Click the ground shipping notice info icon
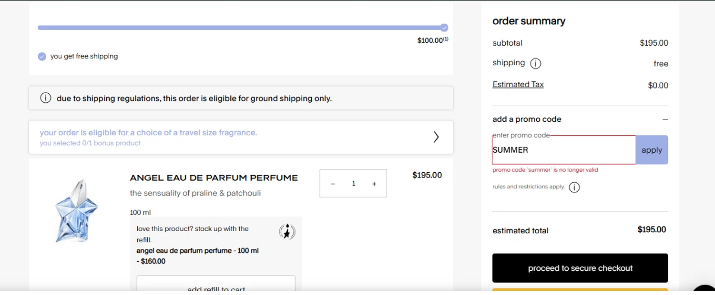Viewport: 715px width, 295px height. 45,98
